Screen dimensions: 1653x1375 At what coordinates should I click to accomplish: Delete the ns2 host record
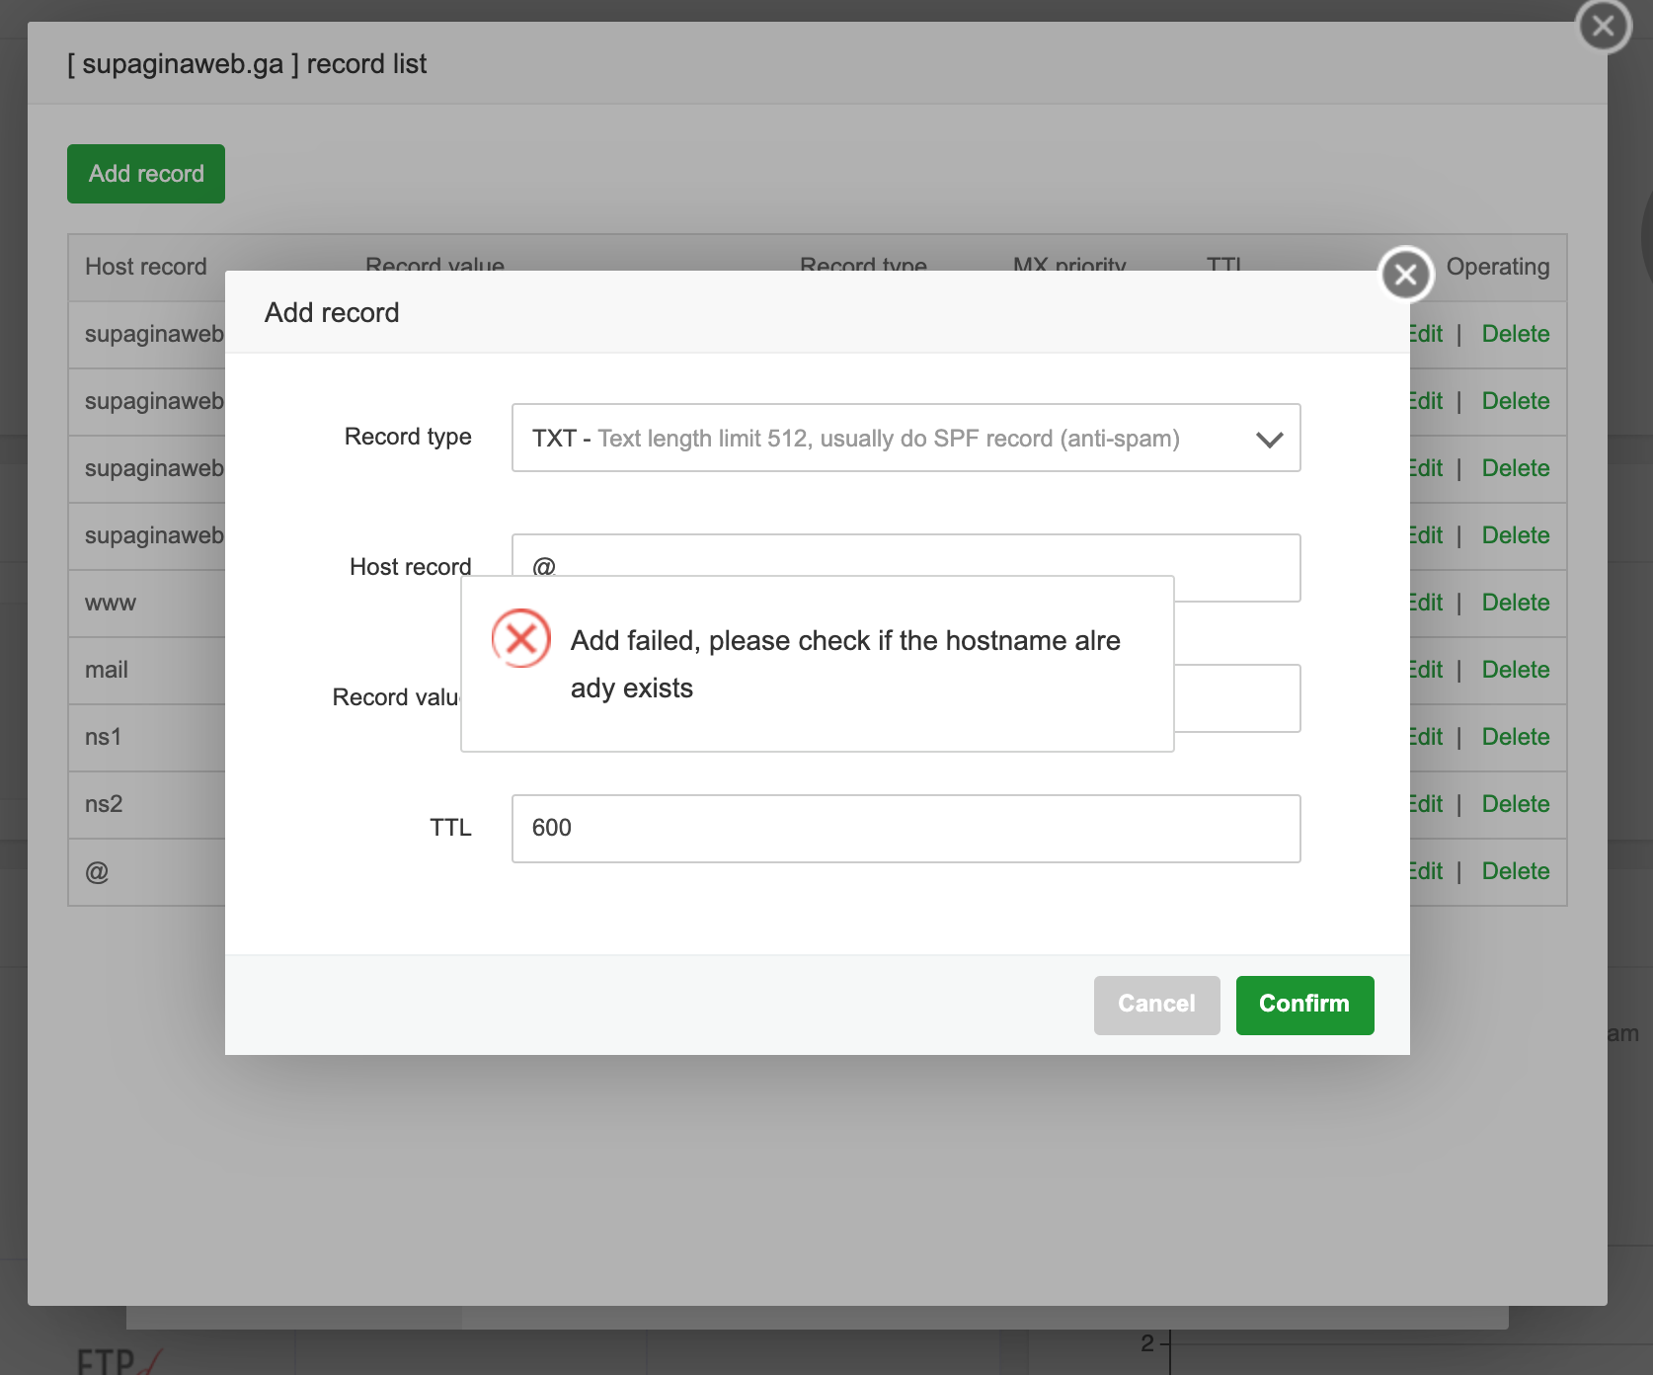(1515, 804)
